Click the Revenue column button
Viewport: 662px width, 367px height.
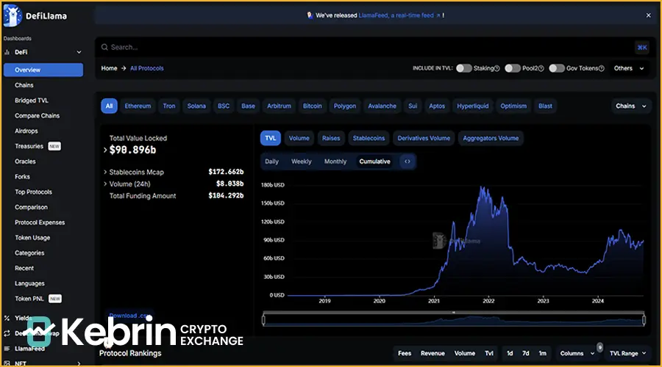click(x=433, y=354)
